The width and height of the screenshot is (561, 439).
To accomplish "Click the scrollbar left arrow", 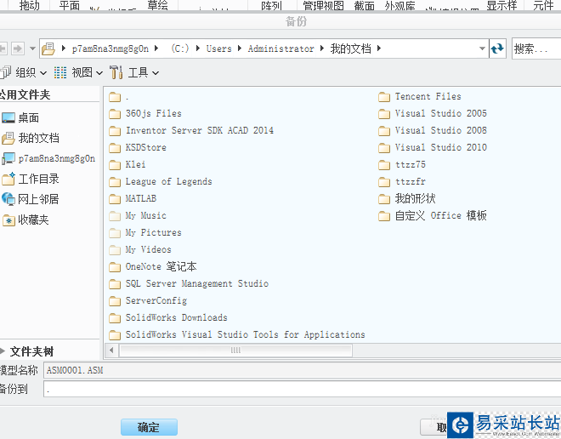I will tap(111, 351).
